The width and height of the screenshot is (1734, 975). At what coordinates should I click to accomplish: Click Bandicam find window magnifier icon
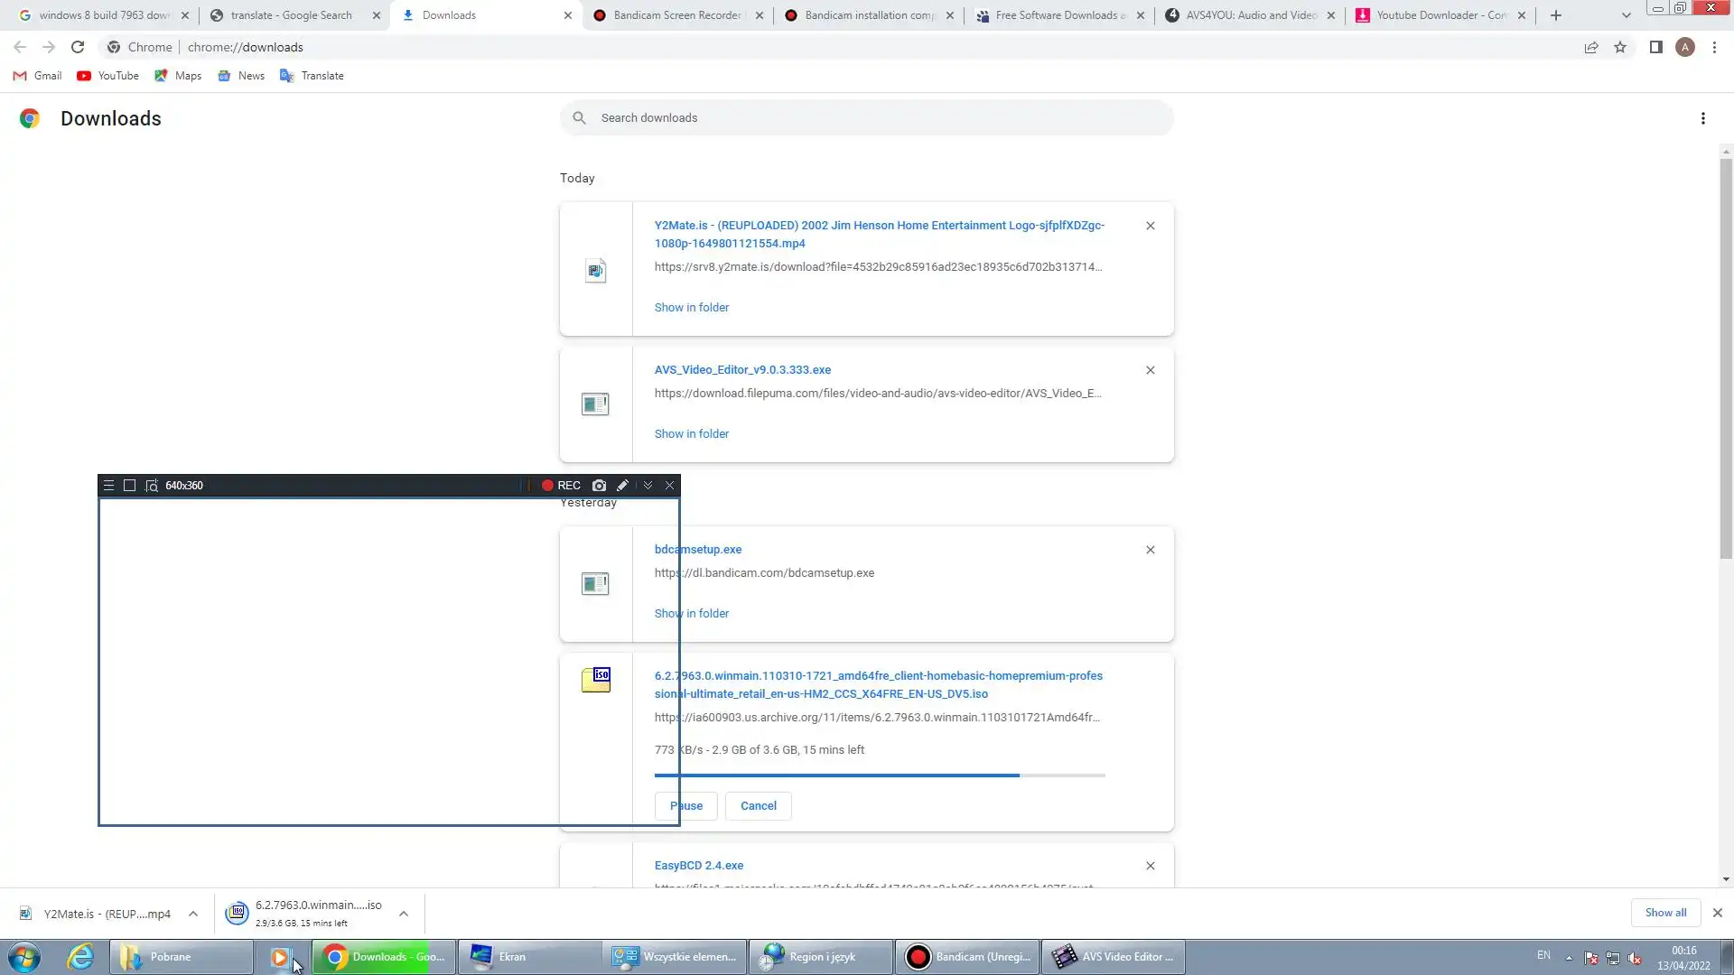pyautogui.click(x=152, y=486)
